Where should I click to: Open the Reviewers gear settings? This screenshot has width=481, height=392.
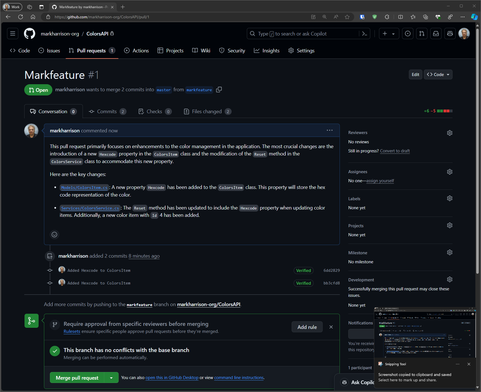[449, 133]
